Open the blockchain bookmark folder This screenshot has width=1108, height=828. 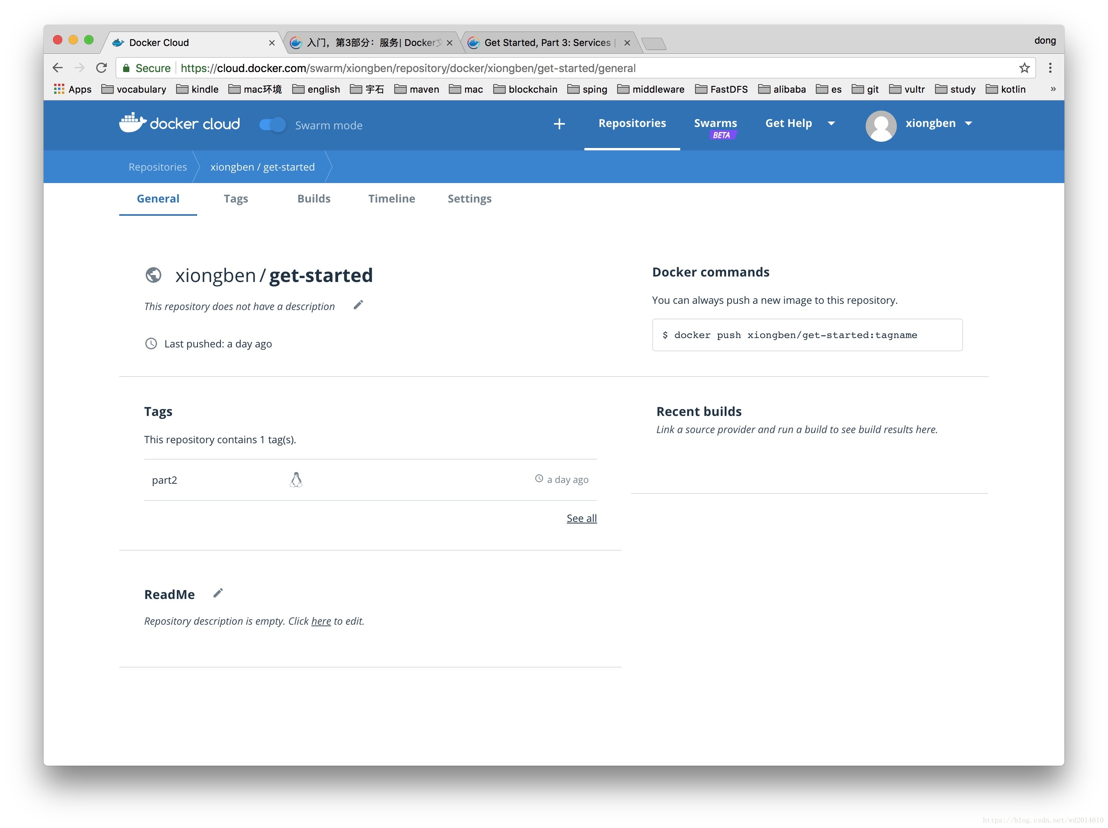pyautogui.click(x=525, y=89)
